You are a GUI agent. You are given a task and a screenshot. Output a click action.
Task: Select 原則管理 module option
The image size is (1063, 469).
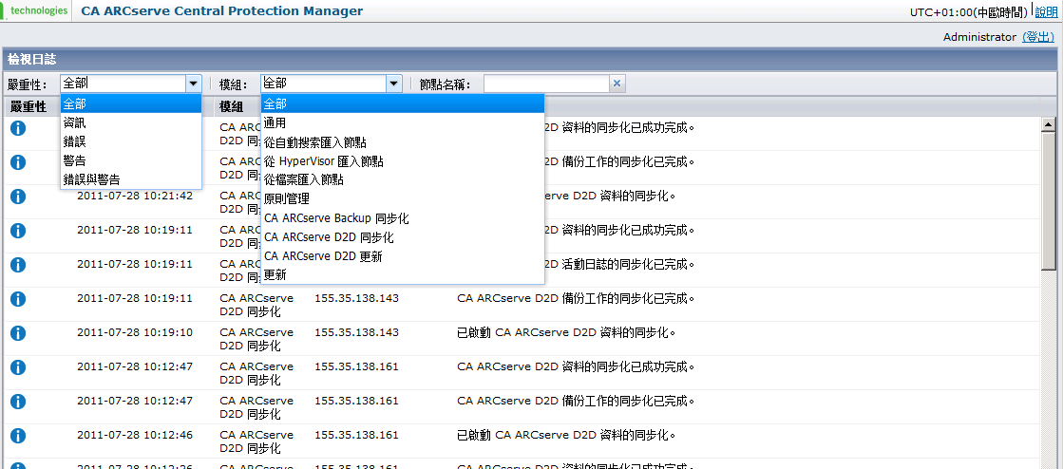click(403, 199)
